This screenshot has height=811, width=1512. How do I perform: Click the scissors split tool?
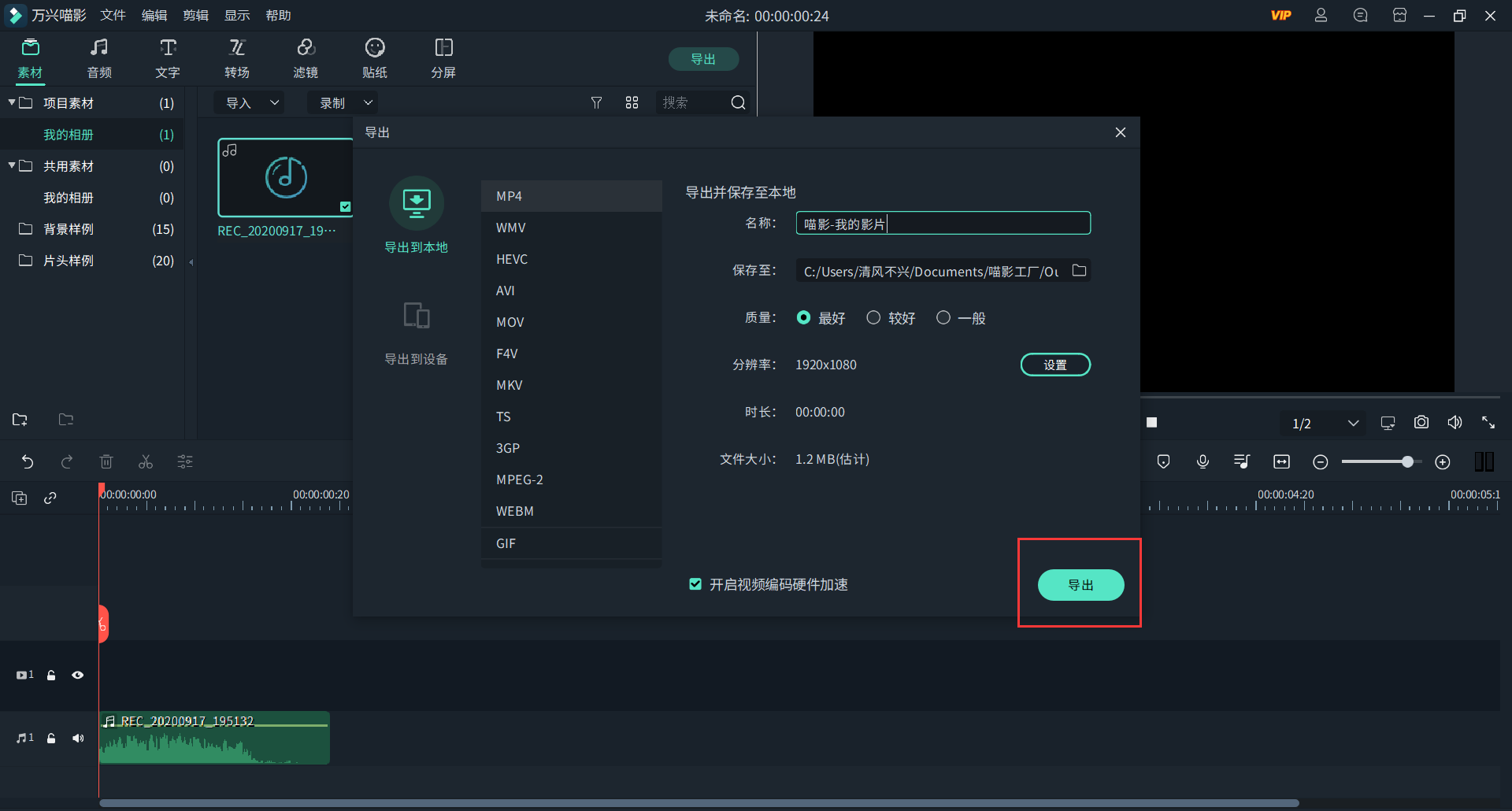click(x=146, y=462)
